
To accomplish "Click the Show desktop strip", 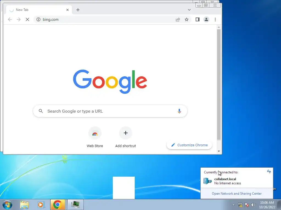I will 279,205.
